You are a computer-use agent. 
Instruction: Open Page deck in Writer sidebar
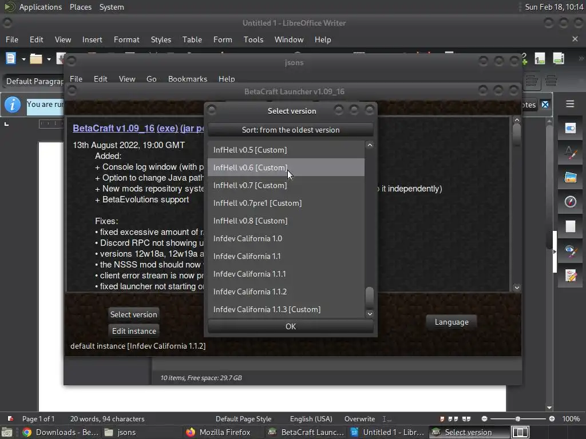pyautogui.click(x=571, y=226)
